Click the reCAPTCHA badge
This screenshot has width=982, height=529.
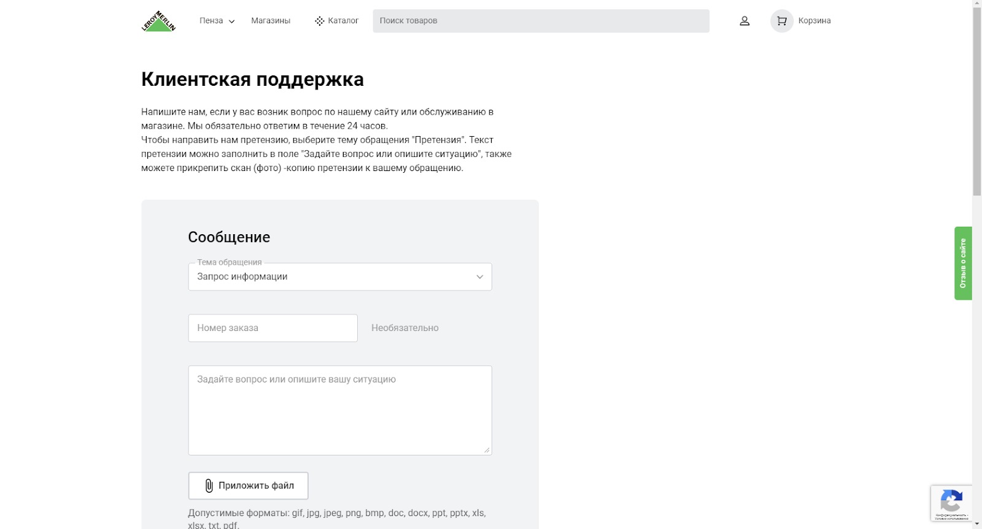951,503
